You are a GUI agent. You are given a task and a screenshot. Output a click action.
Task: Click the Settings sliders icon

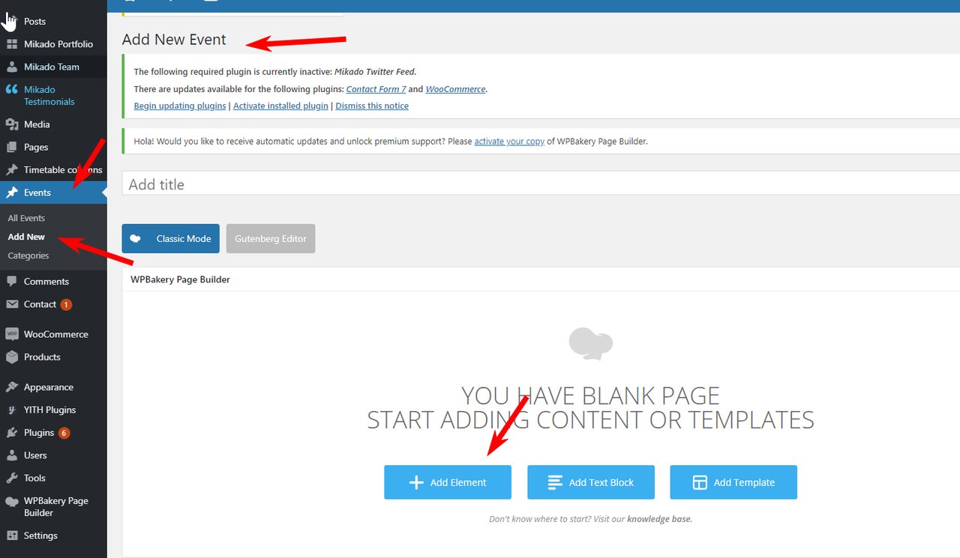(12, 536)
